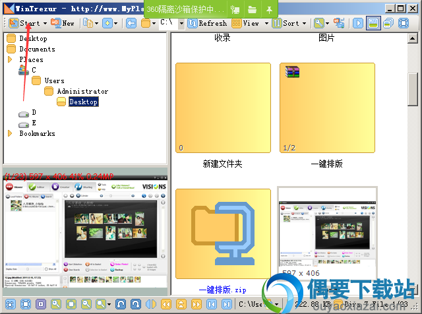
Task: Click the C:\Use path in status bar
Action: click(251, 304)
